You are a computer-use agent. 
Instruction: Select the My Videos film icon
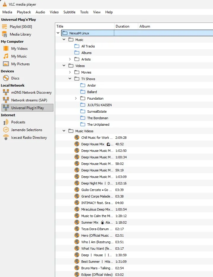click(6, 48)
